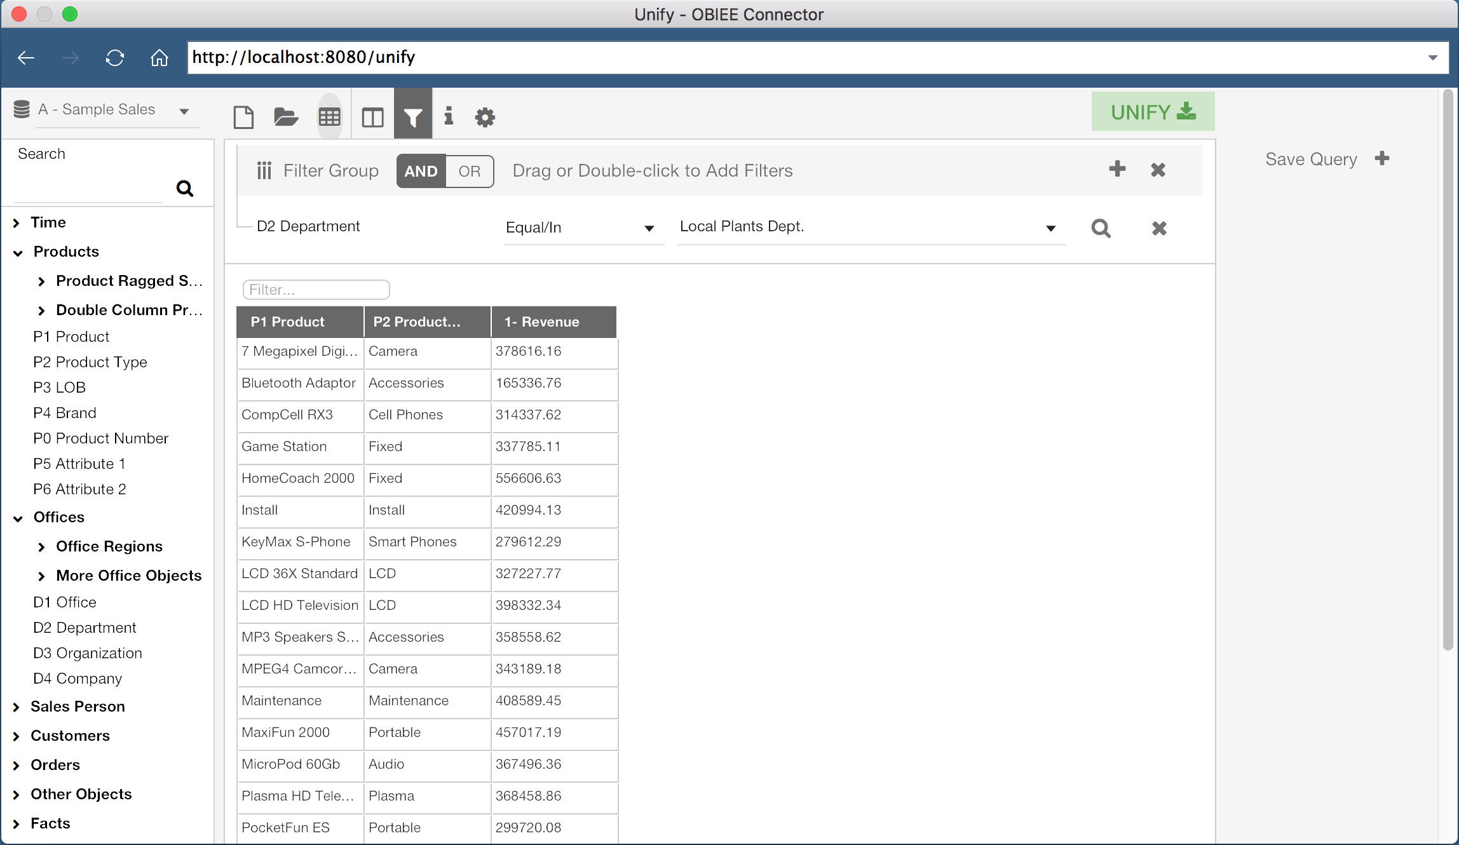Select the table view icon
Screen dimensions: 1459x845
click(329, 117)
